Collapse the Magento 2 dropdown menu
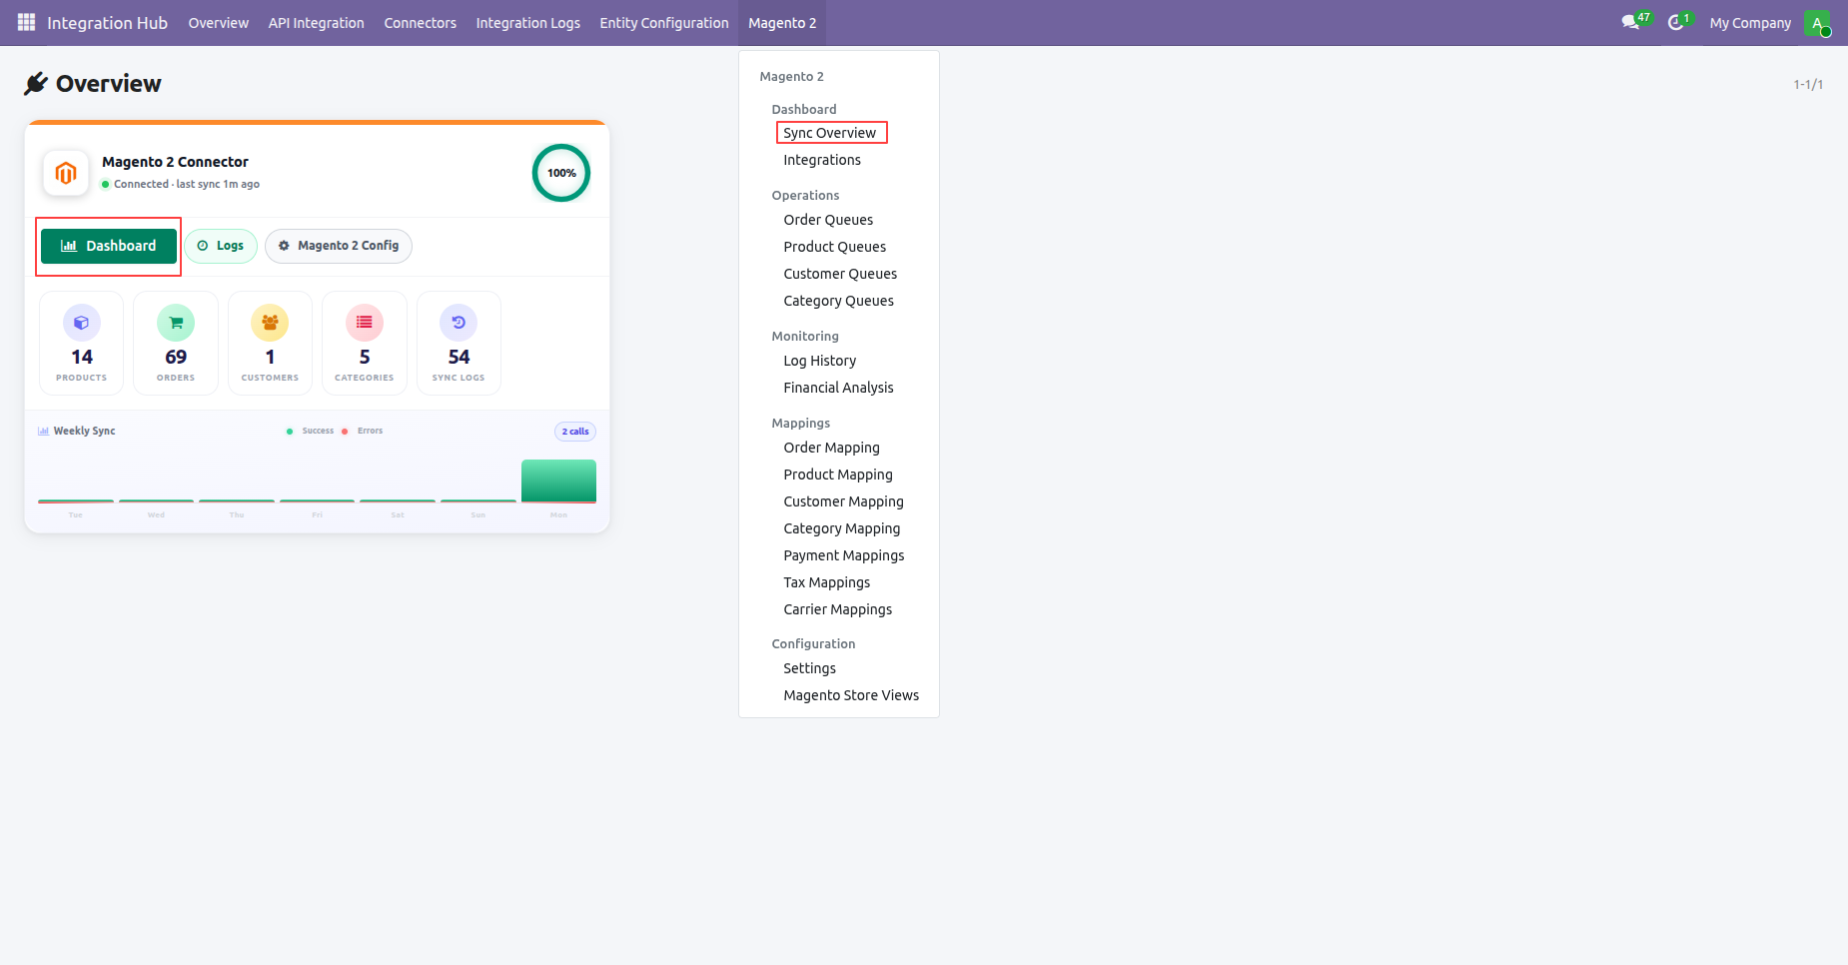Viewport: 1848px width, 965px height. pyautogui.click(x=782, y=23)
